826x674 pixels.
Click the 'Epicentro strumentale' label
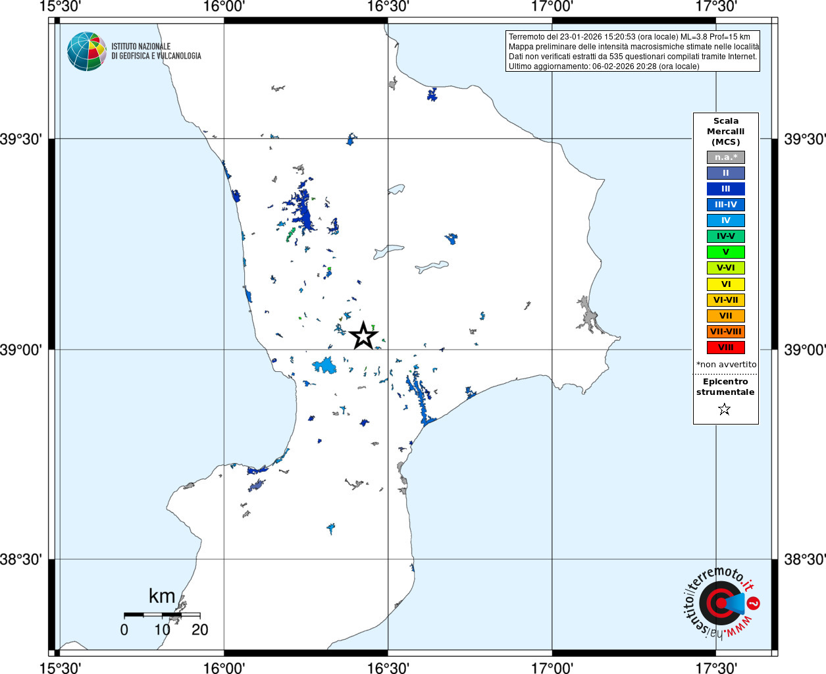725,387
